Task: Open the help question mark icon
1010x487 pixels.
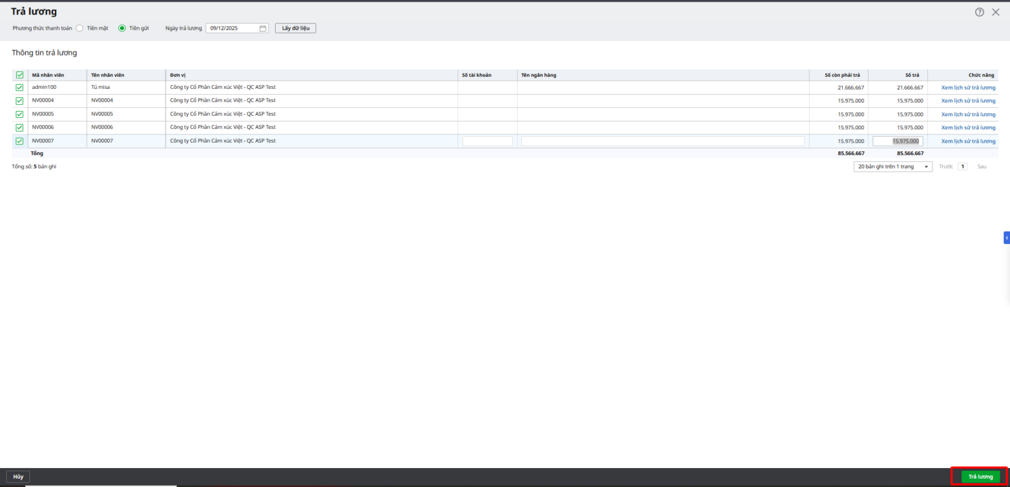Action: tap(979, 12)
